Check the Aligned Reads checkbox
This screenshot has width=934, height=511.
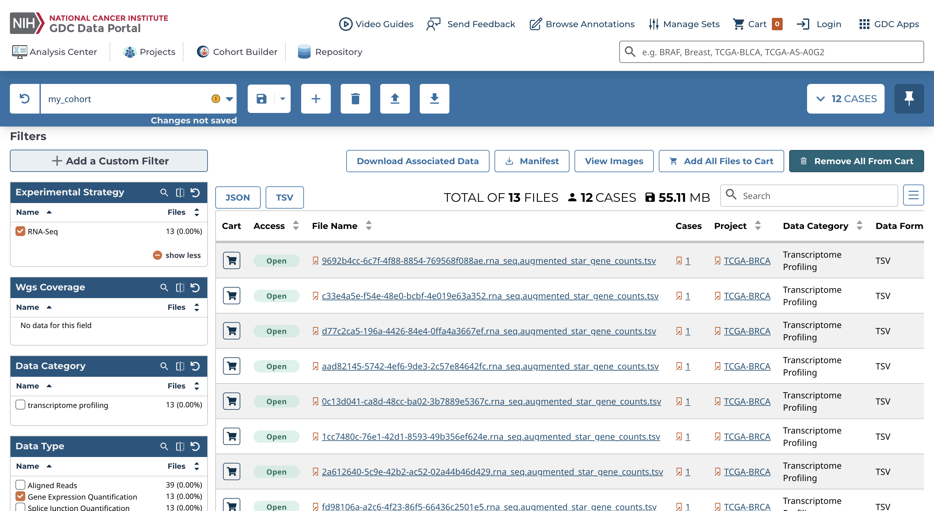coord(20,484)
